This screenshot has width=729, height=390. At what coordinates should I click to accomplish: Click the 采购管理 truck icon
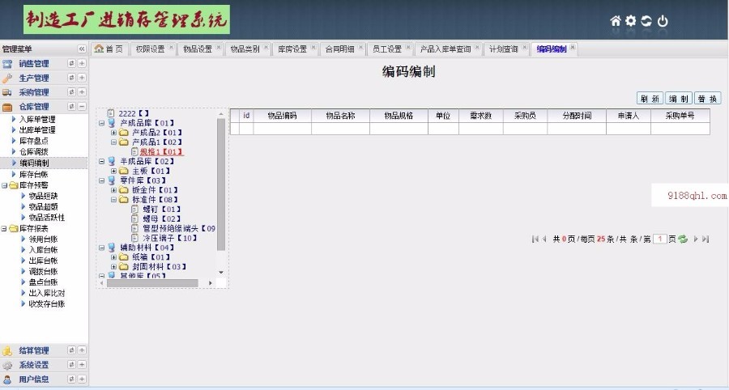(7, 92)
